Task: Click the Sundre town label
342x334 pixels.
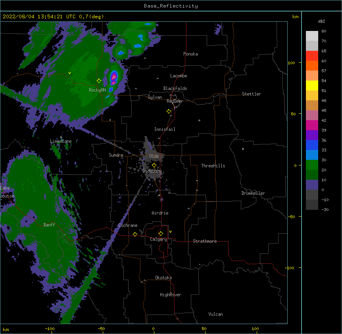Action: click(x=116, y=155)
